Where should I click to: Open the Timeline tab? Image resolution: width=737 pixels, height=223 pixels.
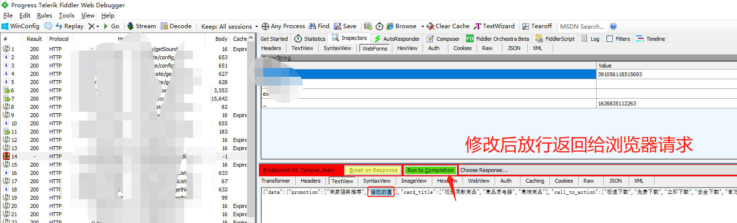point(650,39)
